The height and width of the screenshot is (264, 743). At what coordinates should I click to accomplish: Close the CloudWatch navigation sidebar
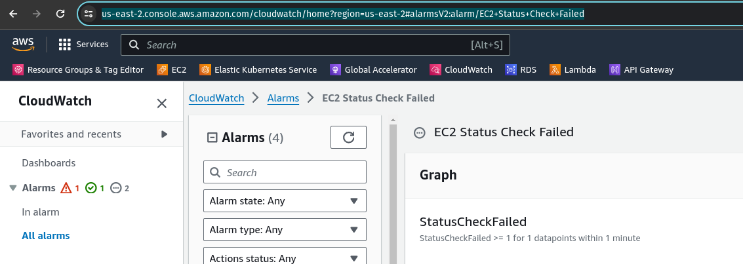[161, 103]
